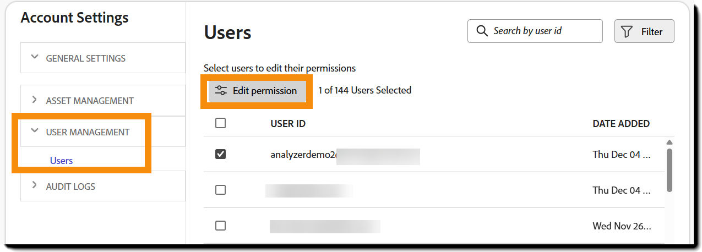Expand the Asset Management section chevron
This screenshot has height=252, width=702.
[x=35, y=100]
